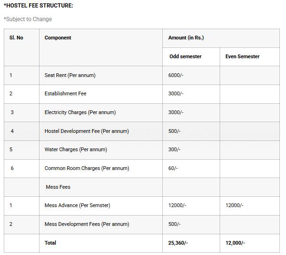Select the Common Room Charges cell
This screenshot has height=255, width=286.
click(87, 168)
